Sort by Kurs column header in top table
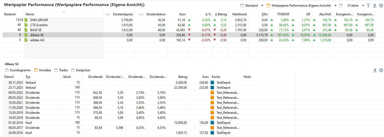This screenshot has width=384, height=137. [x=182, y=14]
